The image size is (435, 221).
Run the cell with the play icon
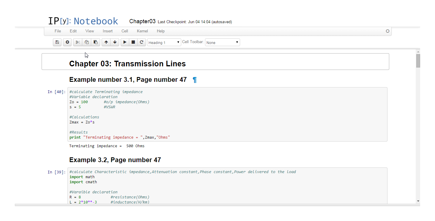[125, 42]
